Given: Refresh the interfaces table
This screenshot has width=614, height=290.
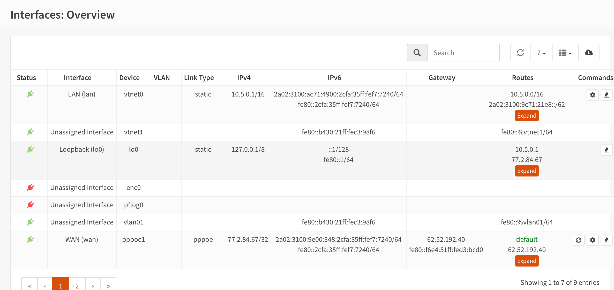Looking at the screenshot, I should click(520, 53).
